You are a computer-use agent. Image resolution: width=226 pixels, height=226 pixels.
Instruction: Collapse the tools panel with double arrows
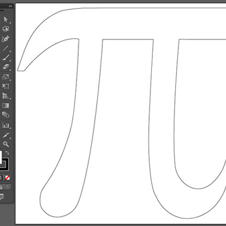click(10, 6)
